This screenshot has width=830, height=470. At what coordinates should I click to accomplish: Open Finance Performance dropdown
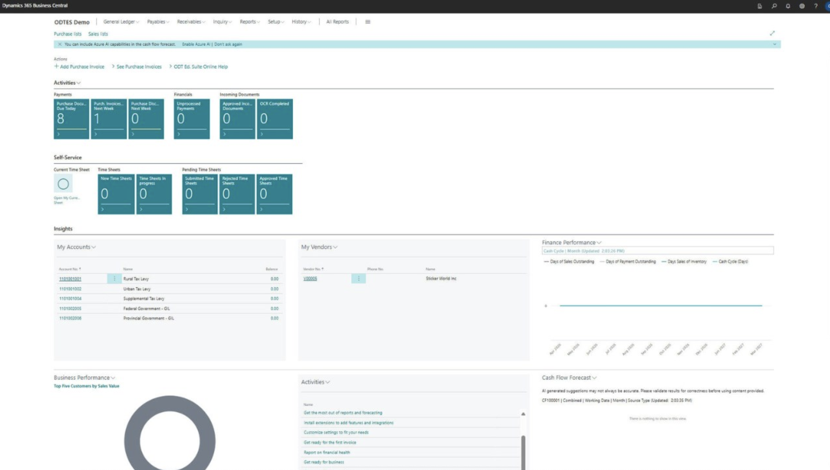572,243
